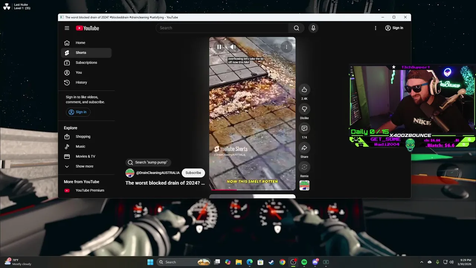
Task: Open Subscriptions in the sidebar
Action: point(86,63)
